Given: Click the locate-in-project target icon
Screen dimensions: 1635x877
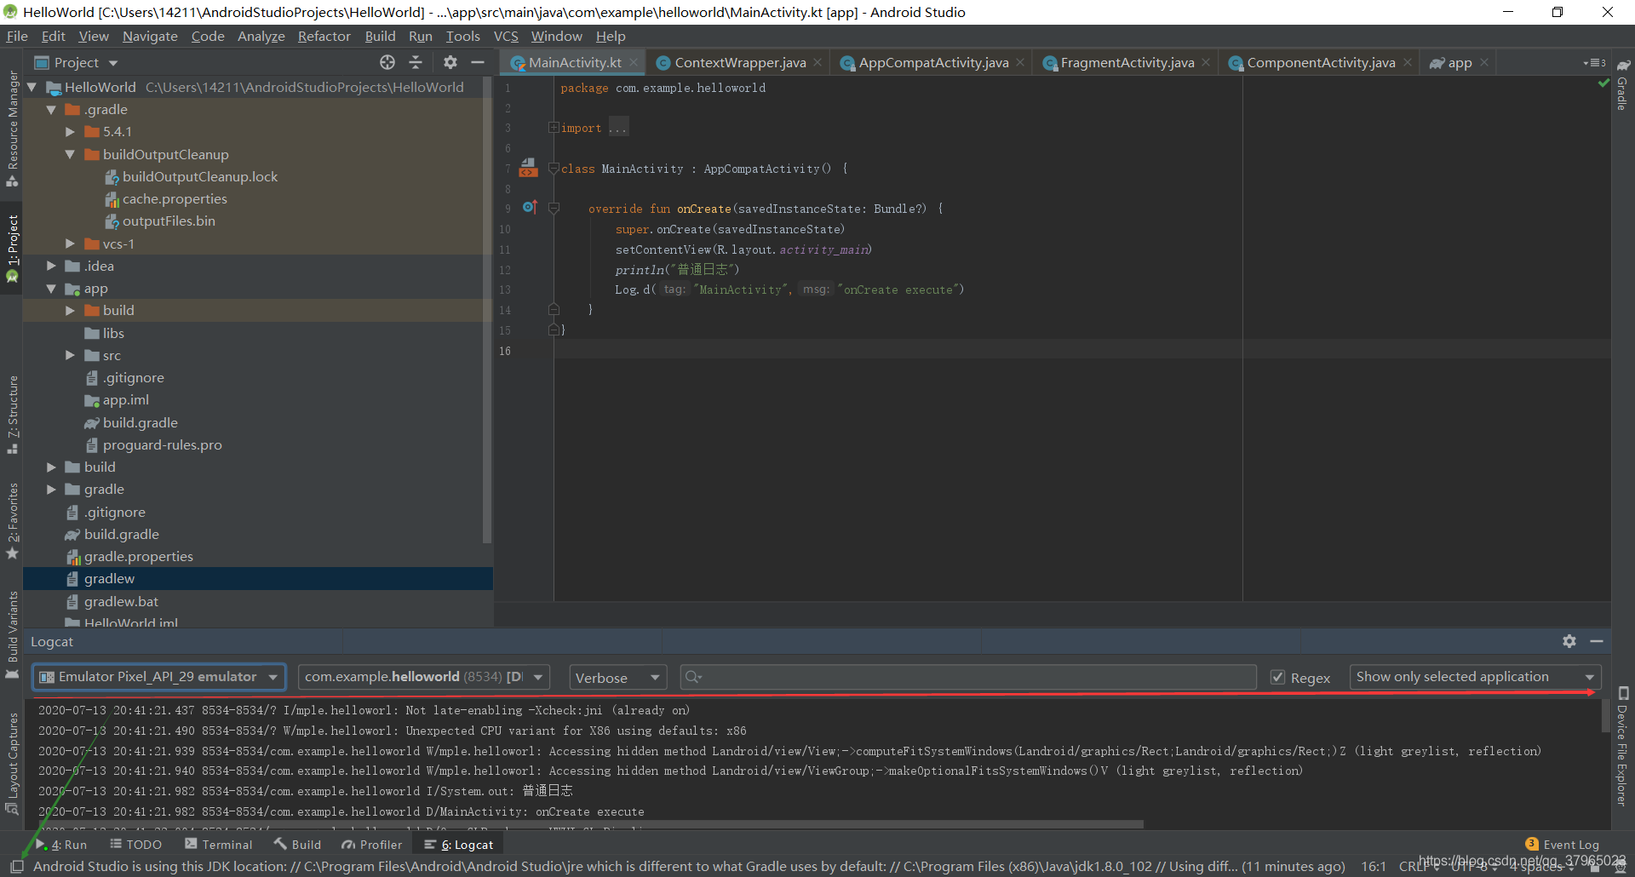Looking at the screenshot, I should [387, 62].
